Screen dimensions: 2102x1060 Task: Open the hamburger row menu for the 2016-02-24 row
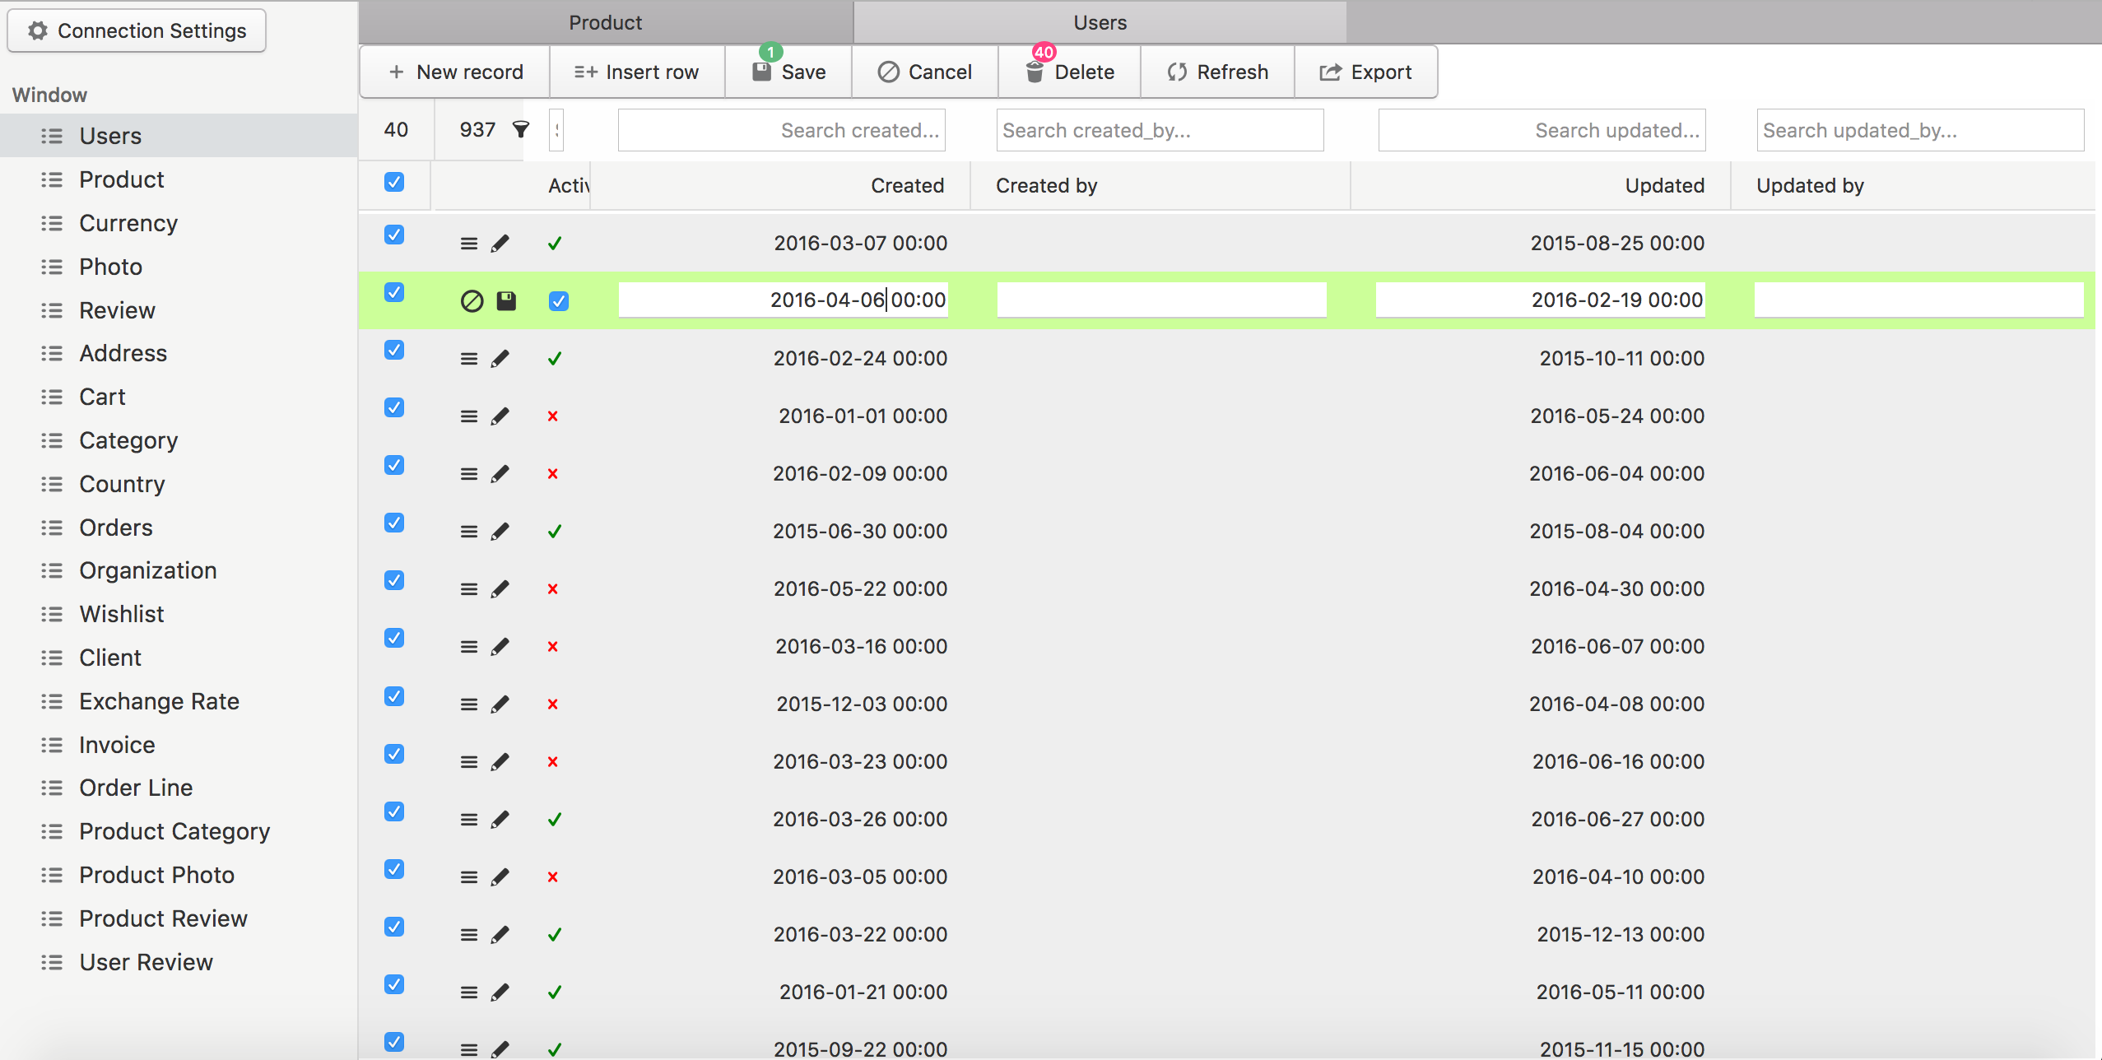(469, 359)
